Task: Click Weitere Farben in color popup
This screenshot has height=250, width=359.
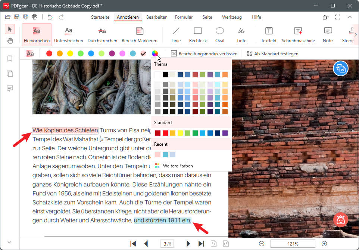Action: tap(178, 166)
